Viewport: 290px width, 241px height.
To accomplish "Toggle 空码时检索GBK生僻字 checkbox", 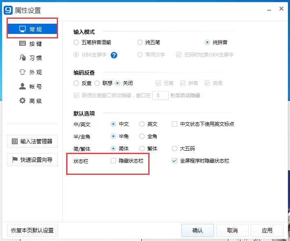I will (178, 55).
